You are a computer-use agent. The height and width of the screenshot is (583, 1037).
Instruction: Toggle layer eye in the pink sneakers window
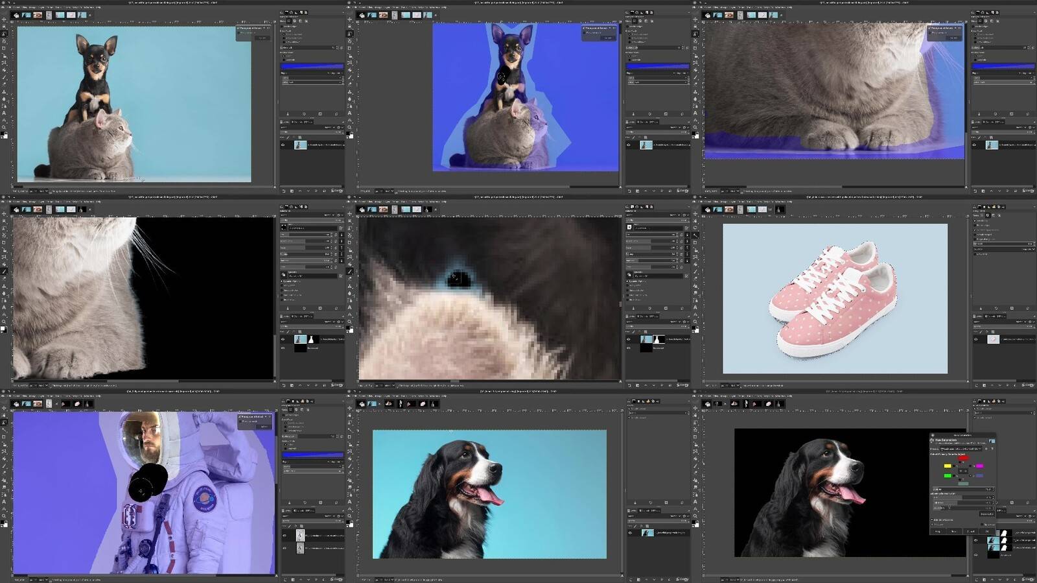pyautogui.click(x=976, y=339)
